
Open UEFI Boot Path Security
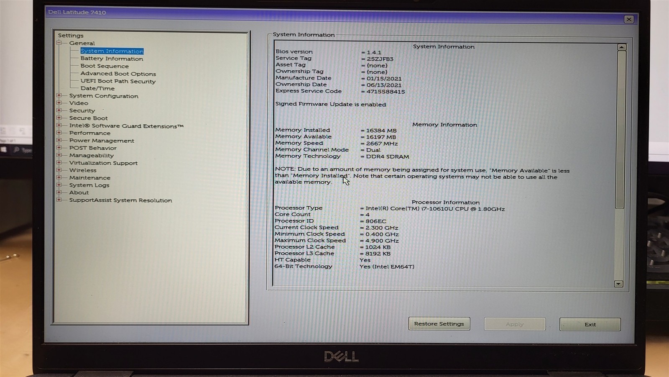[x=118, y=81]
